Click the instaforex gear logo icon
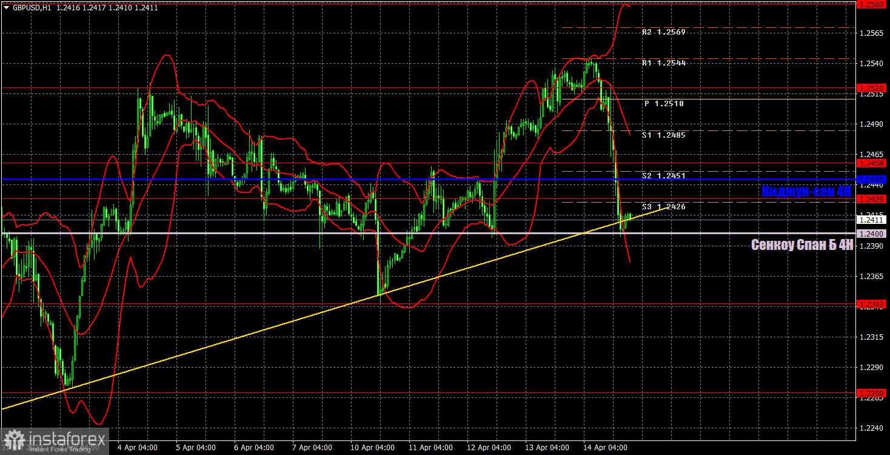 [x=14, y=440]
